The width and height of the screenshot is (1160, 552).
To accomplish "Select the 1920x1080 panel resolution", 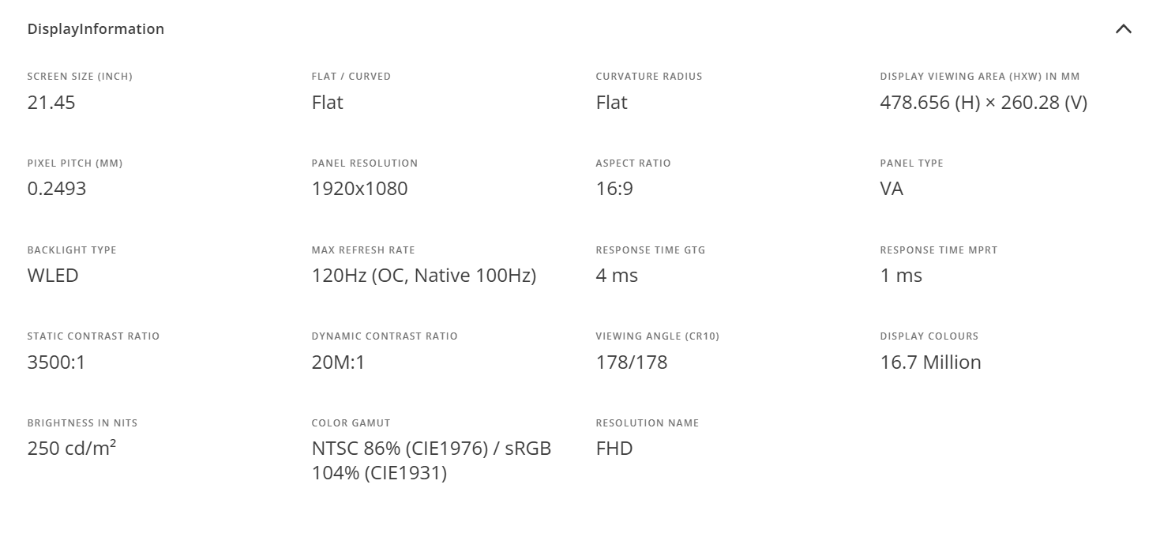I will (x=360, y=189).
